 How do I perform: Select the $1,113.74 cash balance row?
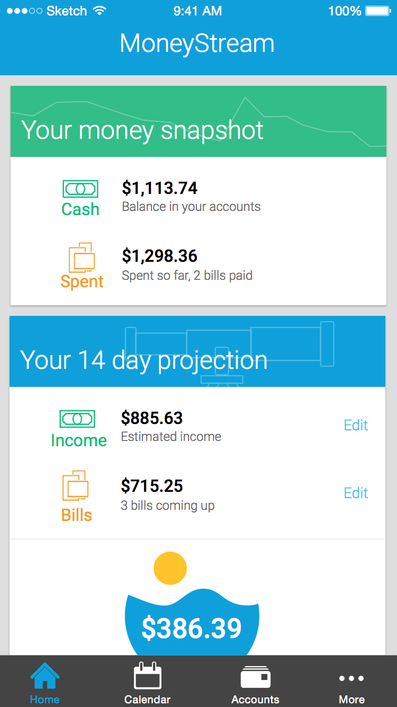pyautogui.click(x=191, y=196)
